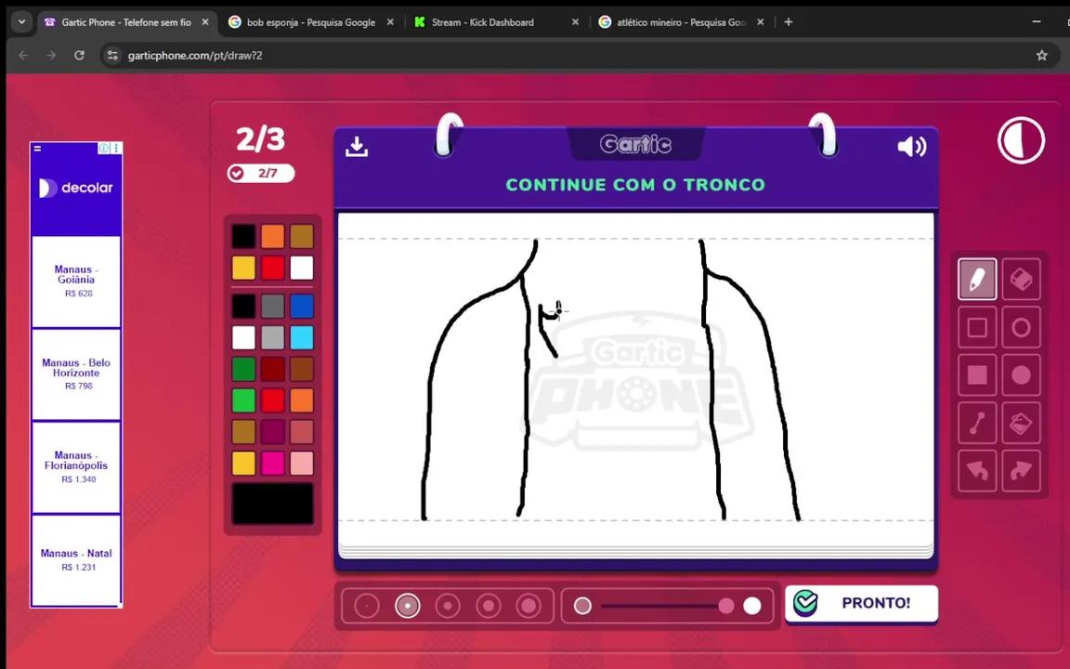The height and width of the screenshot is (669, 1070).
Task: Undo the last stroke
Action: (976, 470)
